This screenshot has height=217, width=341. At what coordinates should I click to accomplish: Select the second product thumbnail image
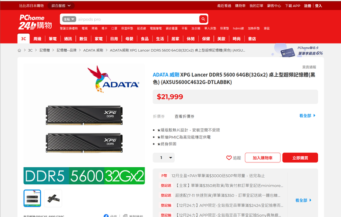coord(53,198)
